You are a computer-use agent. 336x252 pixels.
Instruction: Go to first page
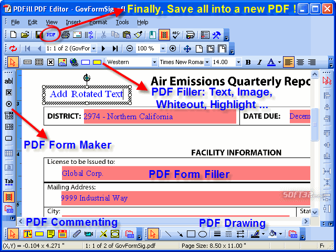click(27, 49)
